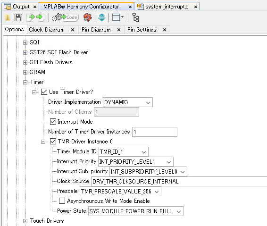Image resolution: width=267 pixels, height=226 pixels.
Task: Click the Generate Code gear icon
Action: pyautogui.click(x=66, y=17)
